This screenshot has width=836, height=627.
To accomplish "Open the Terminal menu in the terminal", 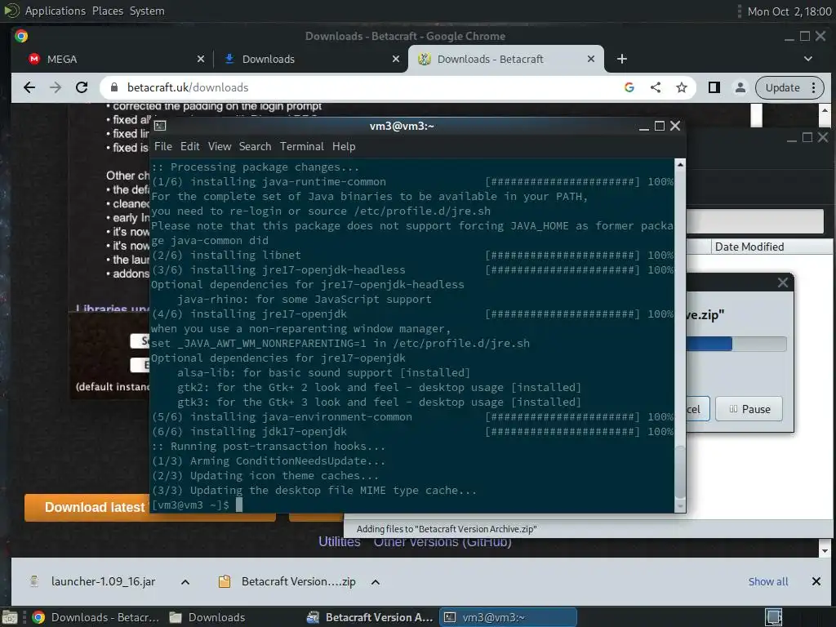I will click(302, 147).
